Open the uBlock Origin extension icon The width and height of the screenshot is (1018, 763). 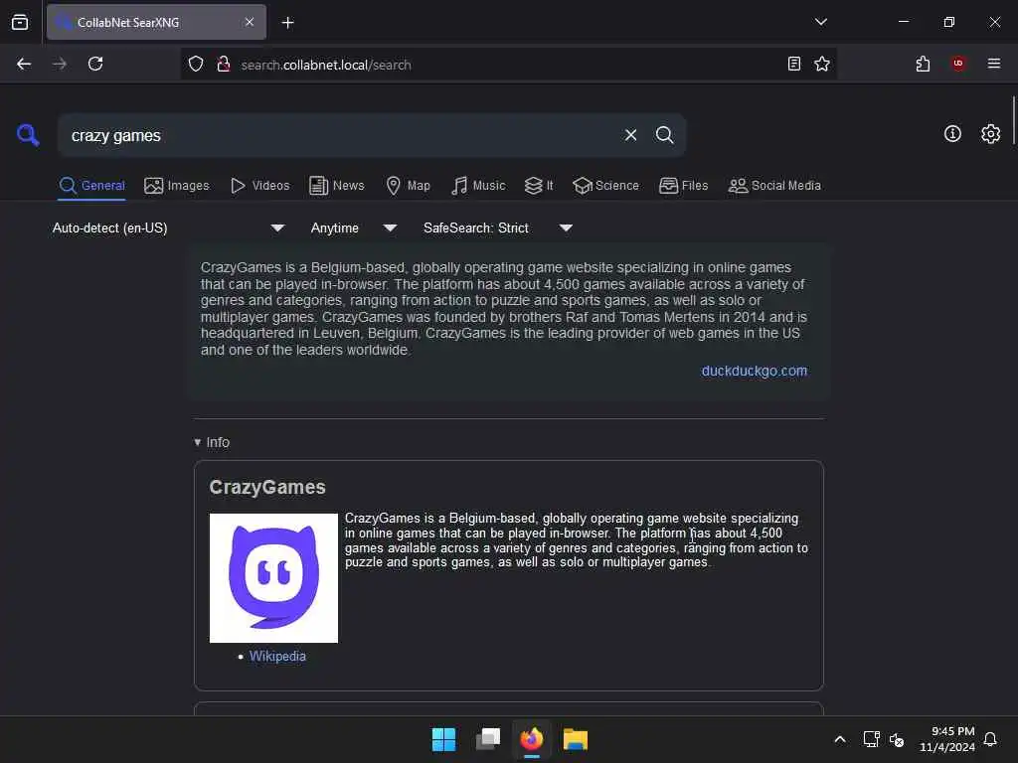(957, 63)
